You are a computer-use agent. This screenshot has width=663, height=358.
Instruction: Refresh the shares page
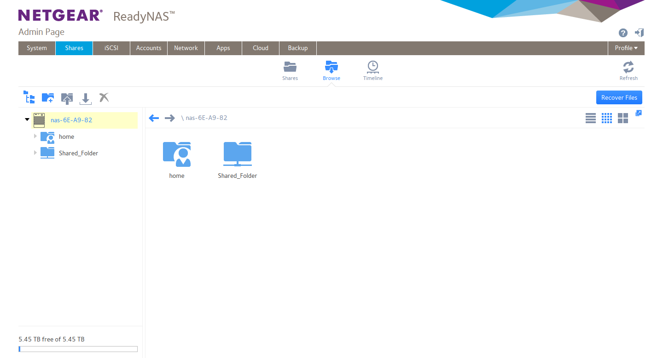click(x=628, y=70)
